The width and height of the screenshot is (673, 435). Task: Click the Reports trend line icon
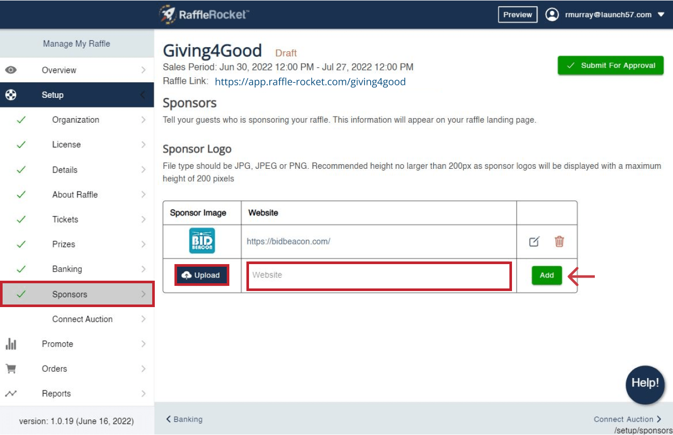click(x=11, y=394)
